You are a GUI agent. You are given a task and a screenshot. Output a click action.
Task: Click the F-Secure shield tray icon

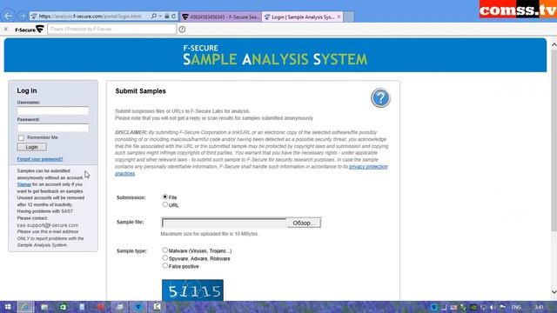tap(434, 307)
